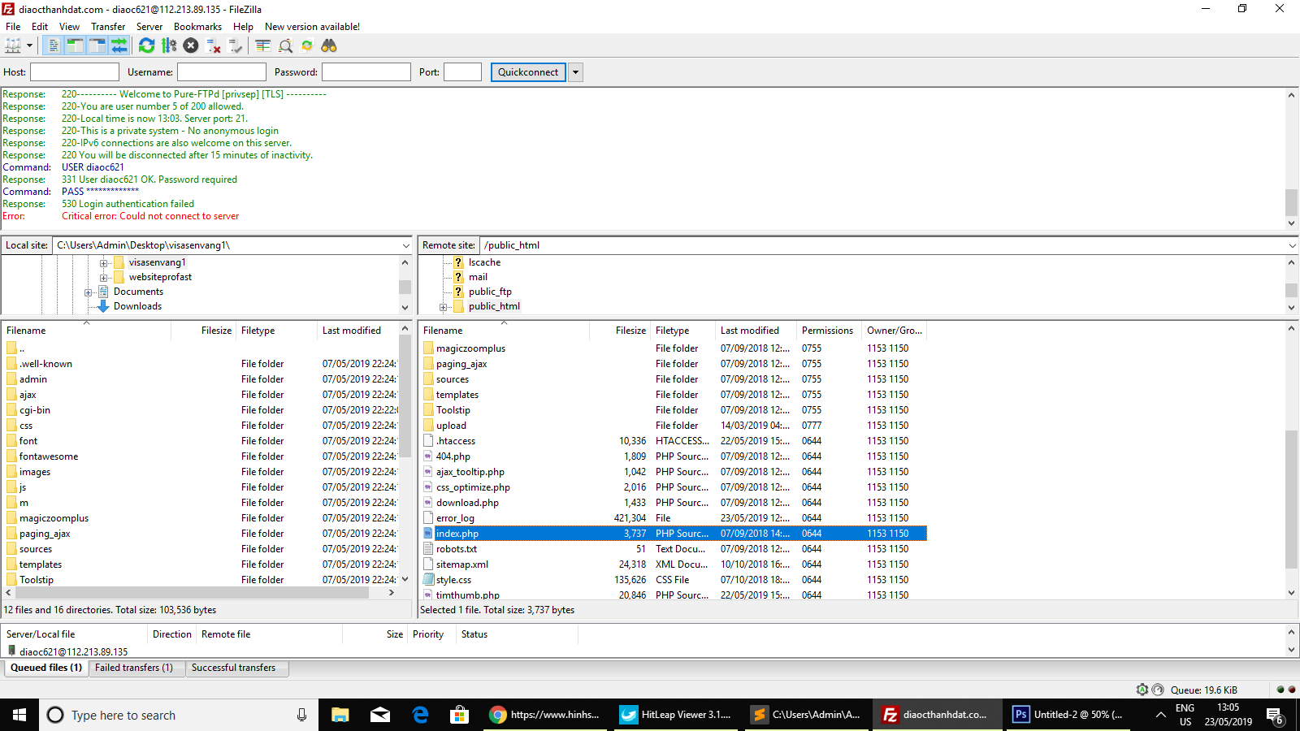
Task: Open Remote site path dropdown
Action: pyautogui.click(x=1292, y=245)
